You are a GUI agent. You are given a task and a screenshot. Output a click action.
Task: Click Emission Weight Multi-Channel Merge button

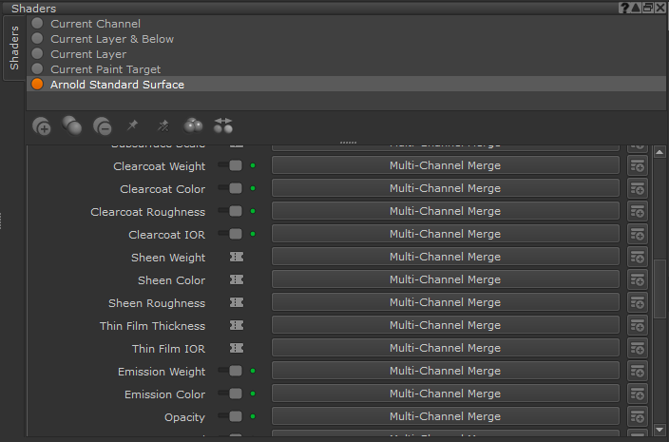[x=445, y=371]
